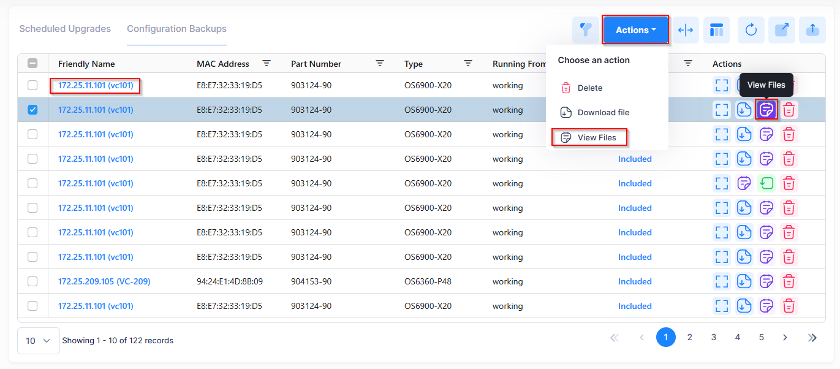Check the box for VC-209 row
Viewport: 840px width, 369px height.
[32, 281]
